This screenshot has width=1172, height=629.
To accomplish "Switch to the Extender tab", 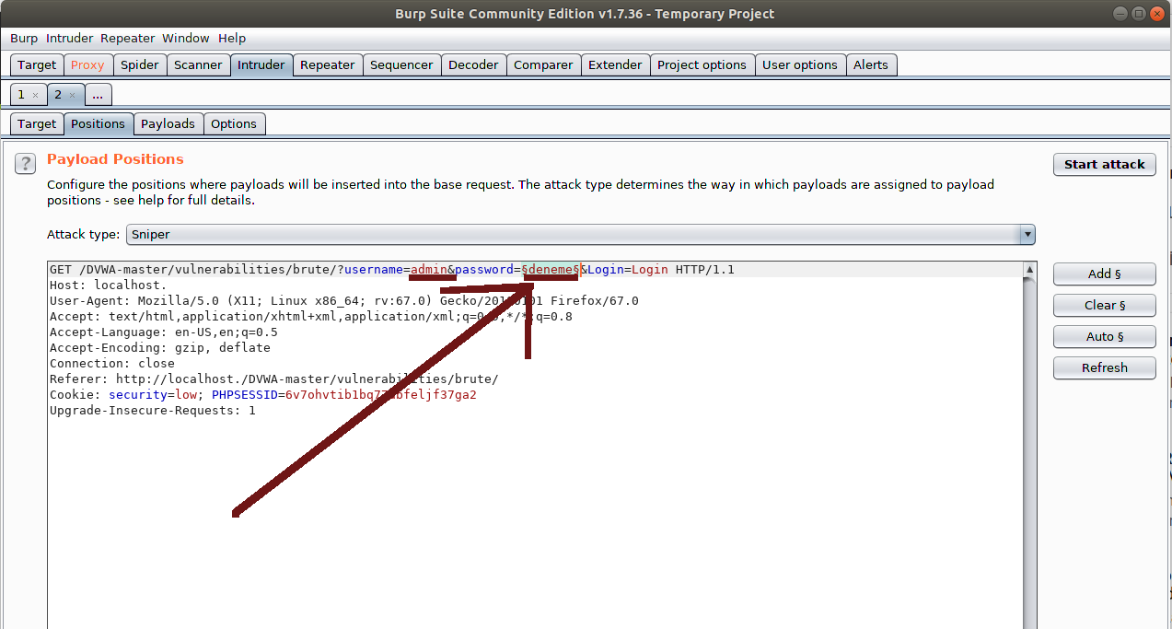I will tap(615, 64).
